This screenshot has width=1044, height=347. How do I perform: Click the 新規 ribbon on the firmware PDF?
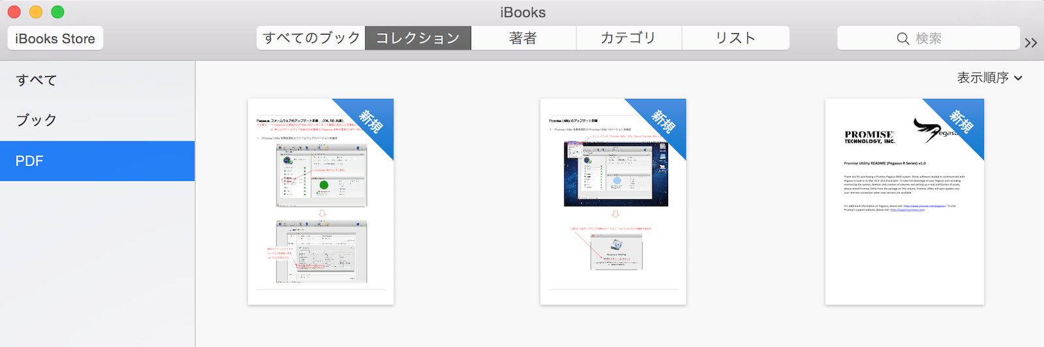(370, 122)
